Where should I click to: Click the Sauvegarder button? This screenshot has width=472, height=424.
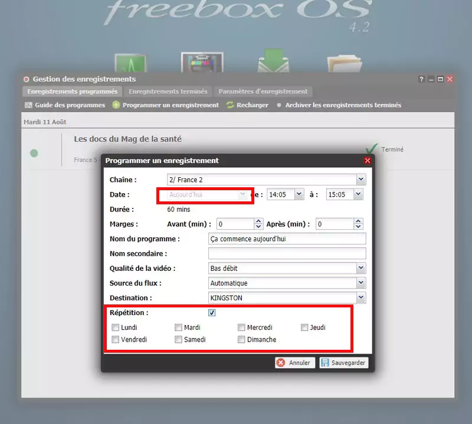tap(344, 363)
